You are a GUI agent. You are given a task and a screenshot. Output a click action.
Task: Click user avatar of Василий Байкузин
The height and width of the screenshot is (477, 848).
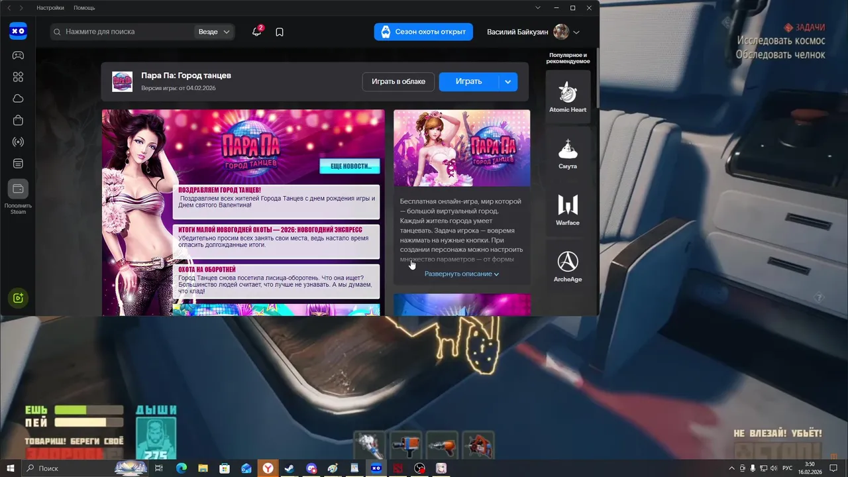[x=561, y=32]
